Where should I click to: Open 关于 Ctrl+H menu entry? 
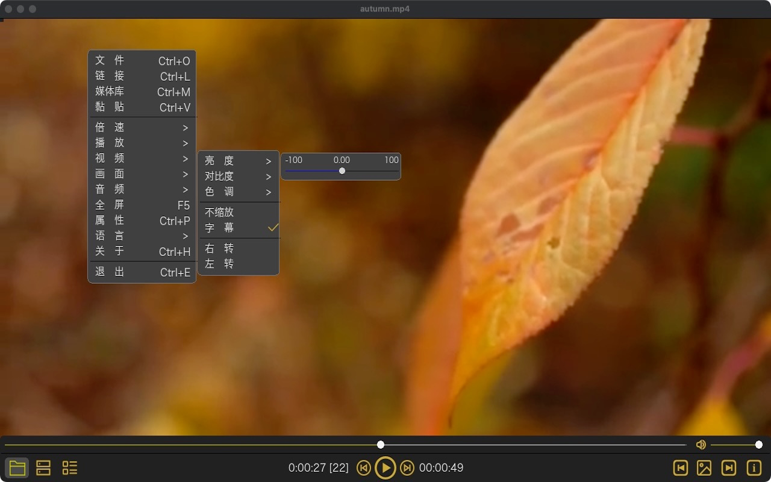(142, 251)
